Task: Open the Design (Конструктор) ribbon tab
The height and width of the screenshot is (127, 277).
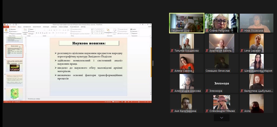Action: click(x=37, y=27)
